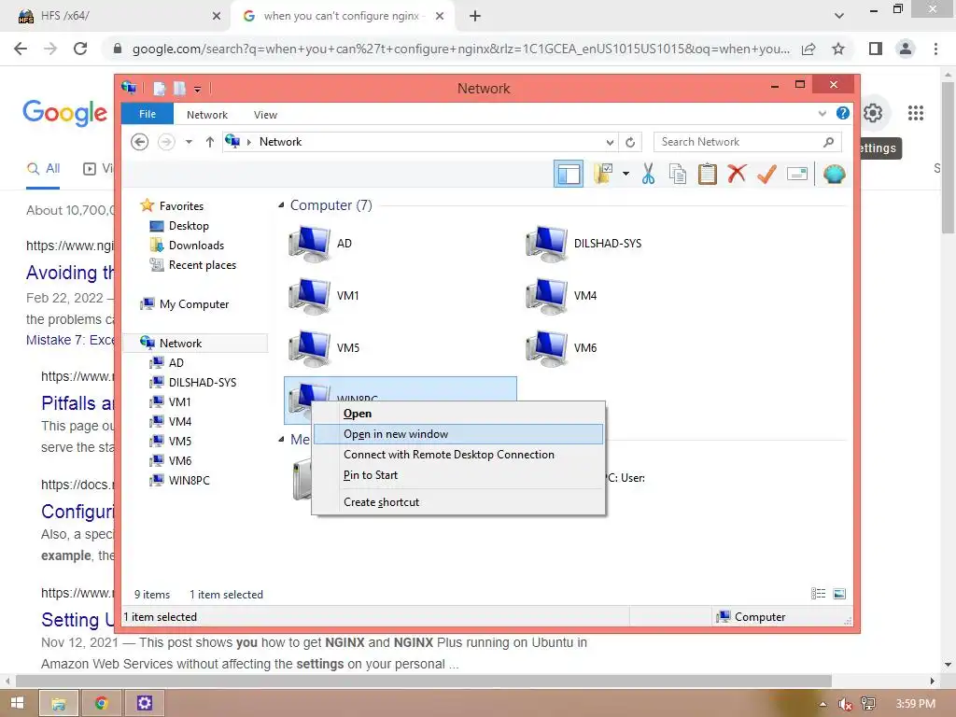Select My Computer in navigation pane
This screenshot has height=717, width=956.
point(193,303)
